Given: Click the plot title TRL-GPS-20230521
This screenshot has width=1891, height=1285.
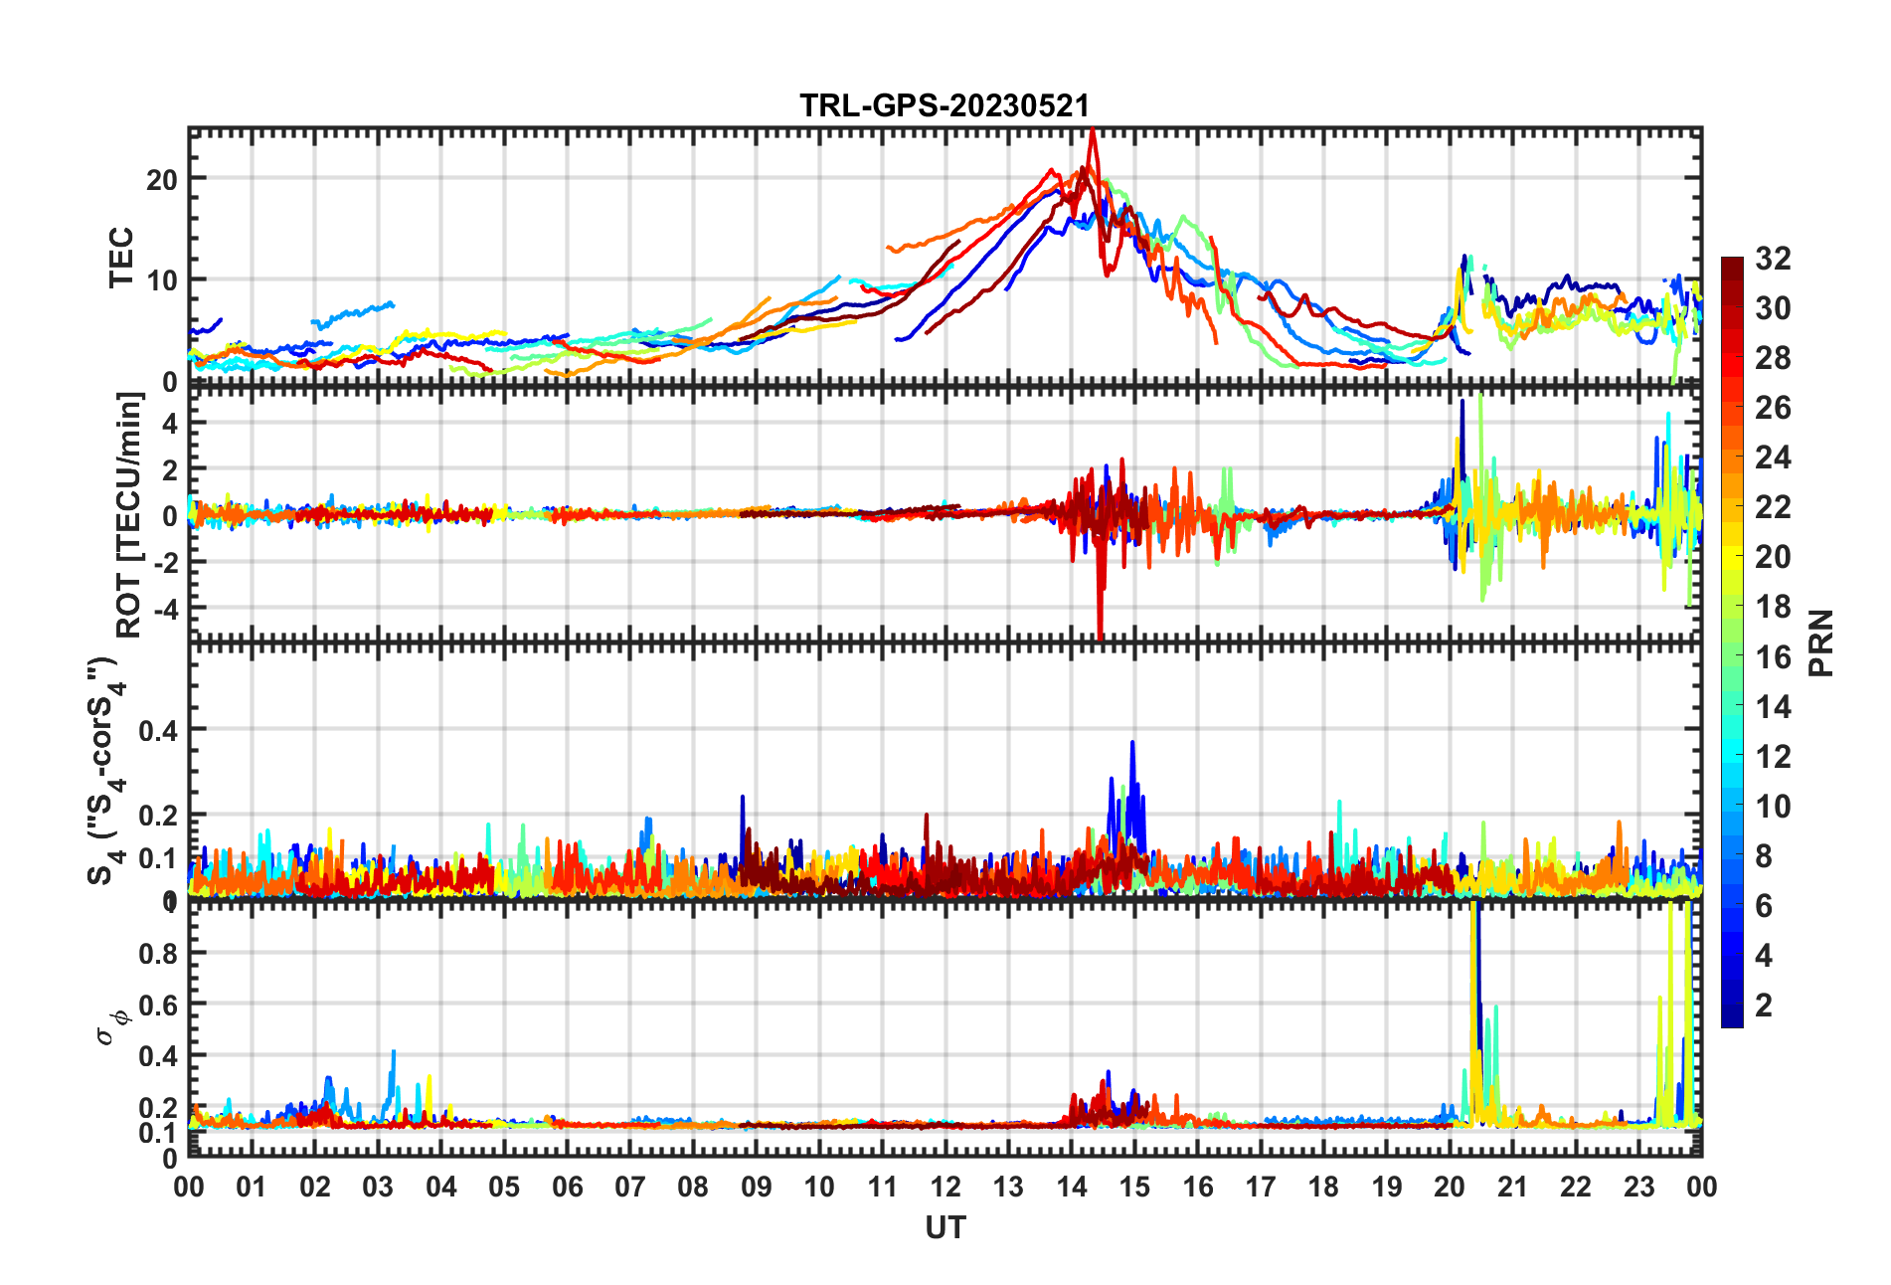Looking at the screenshot, I should point(945,105).
